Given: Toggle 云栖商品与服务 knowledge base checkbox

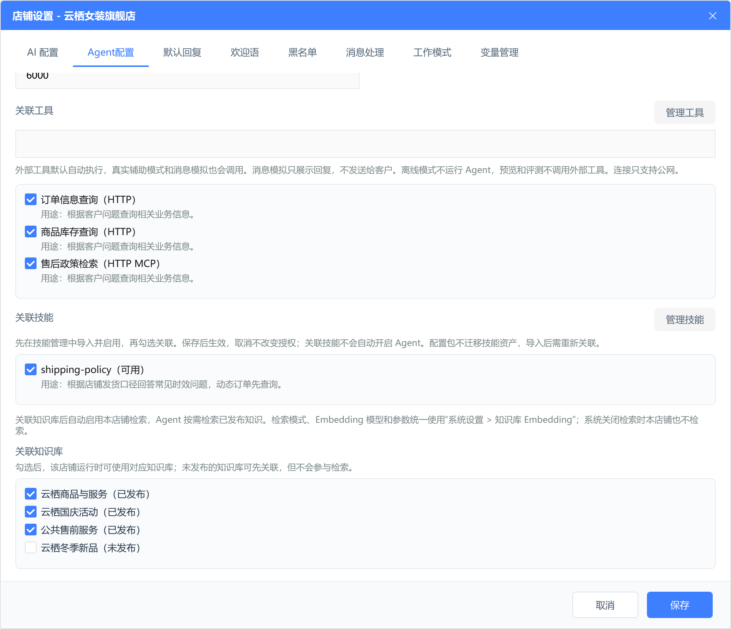Looking at the screenshot, I should coord(31,494).
